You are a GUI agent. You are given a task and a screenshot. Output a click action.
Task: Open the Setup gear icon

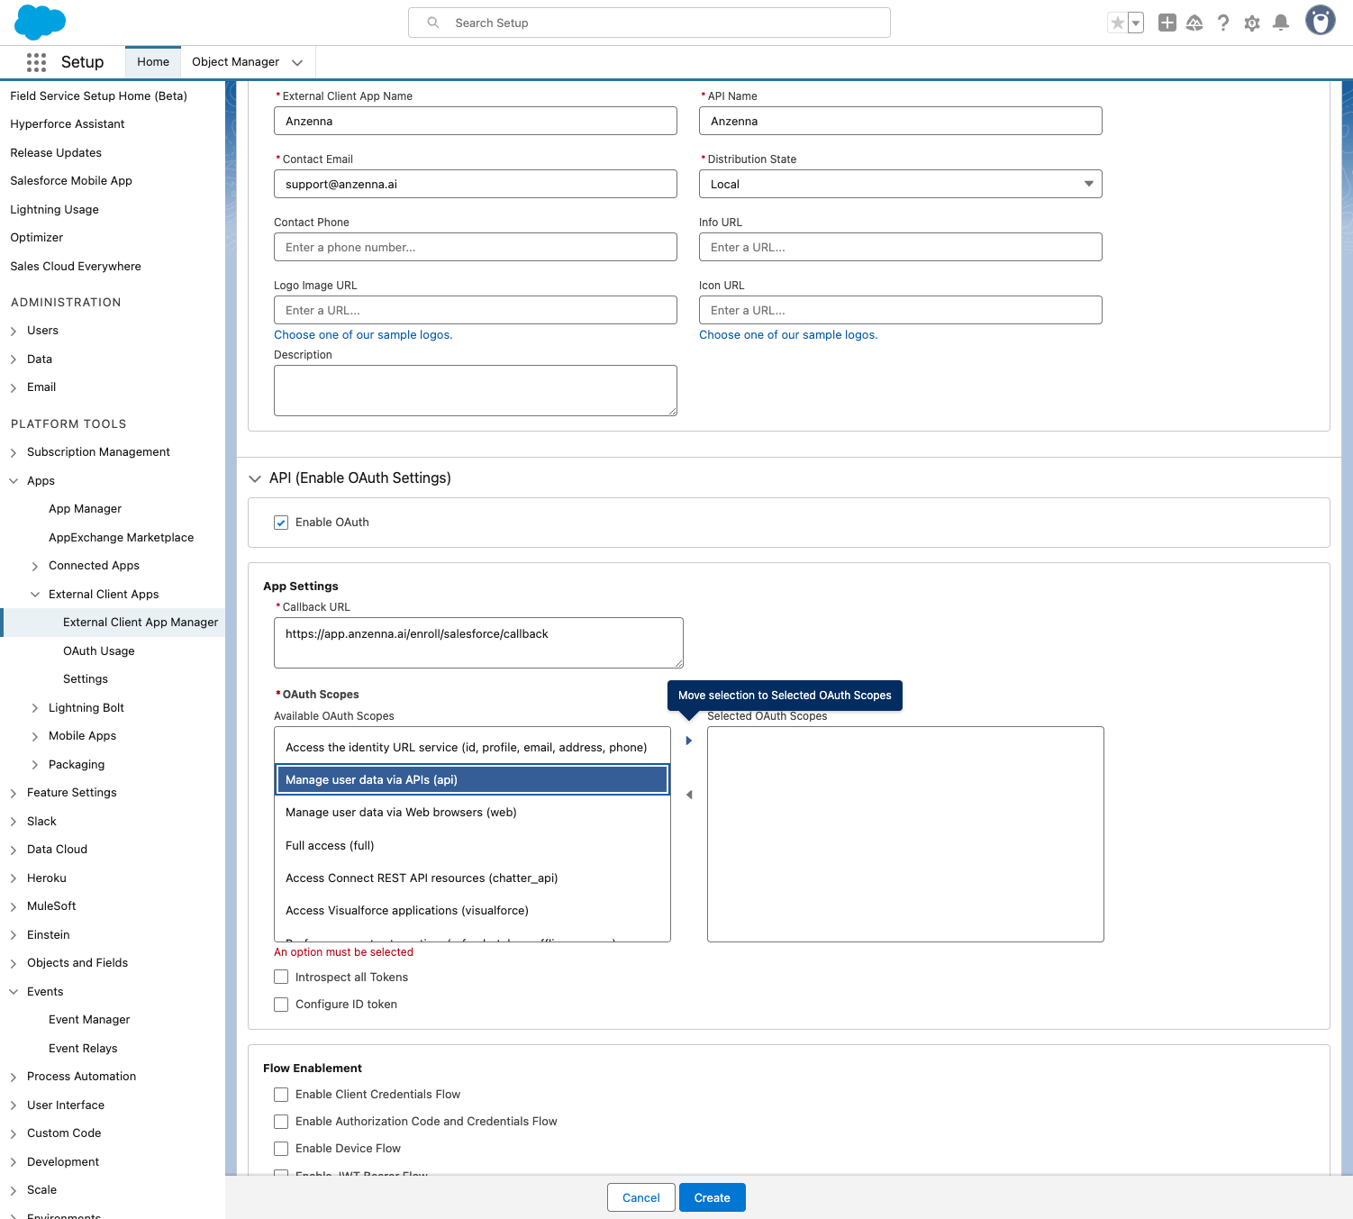pyautogui.click(x=1251, y=23)
